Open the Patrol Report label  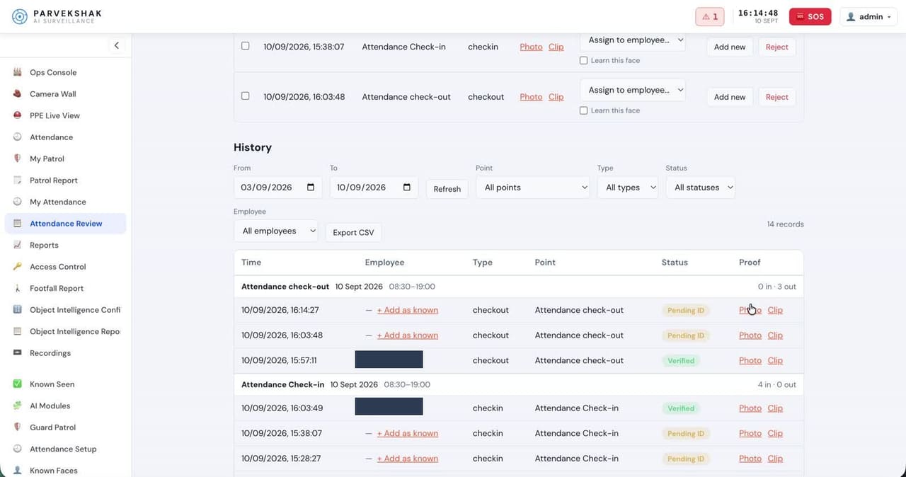pos(54,180)
